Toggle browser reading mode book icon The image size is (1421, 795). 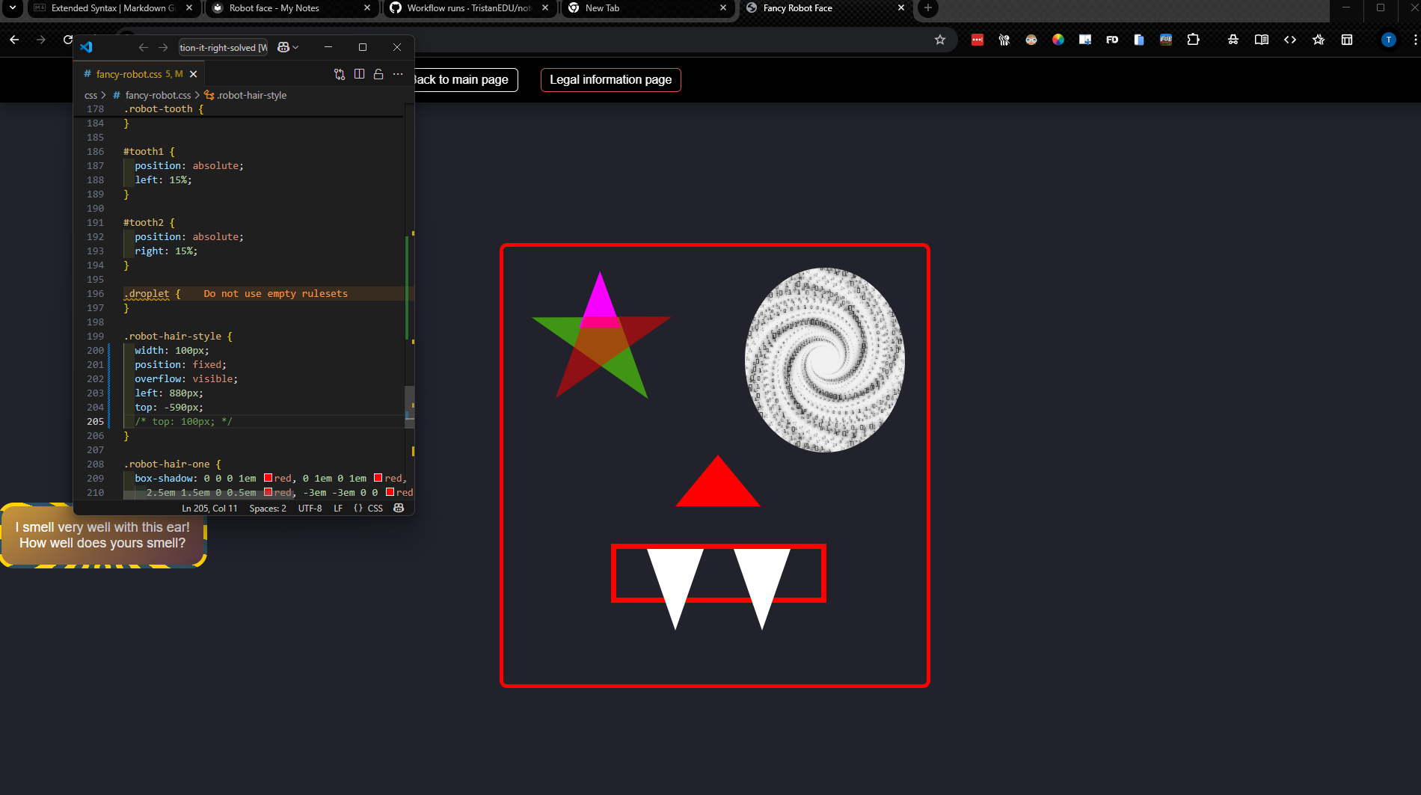pyautogui.click(x=1262, y=40)
